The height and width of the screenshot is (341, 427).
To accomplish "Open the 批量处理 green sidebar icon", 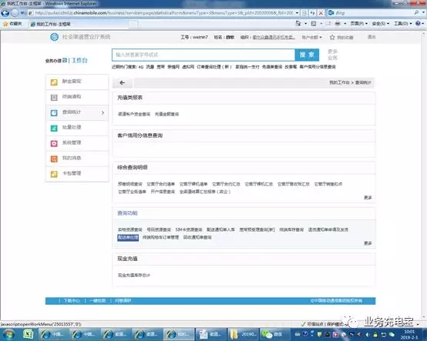I will tap(54, 128).
